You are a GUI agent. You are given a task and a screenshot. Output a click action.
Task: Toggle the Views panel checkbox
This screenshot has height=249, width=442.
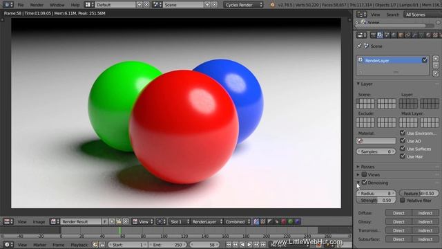point(364,174)
